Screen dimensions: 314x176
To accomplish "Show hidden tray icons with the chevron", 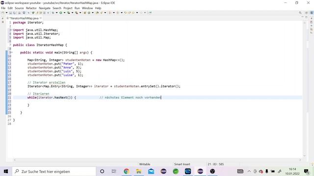I will [249, 172].
